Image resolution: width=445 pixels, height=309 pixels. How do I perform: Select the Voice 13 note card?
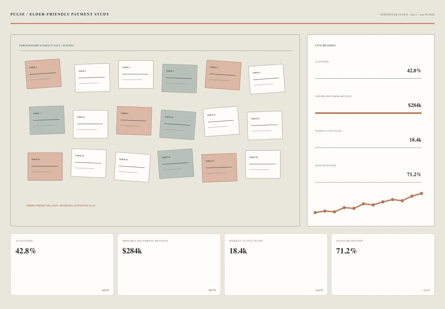(45, 167)
